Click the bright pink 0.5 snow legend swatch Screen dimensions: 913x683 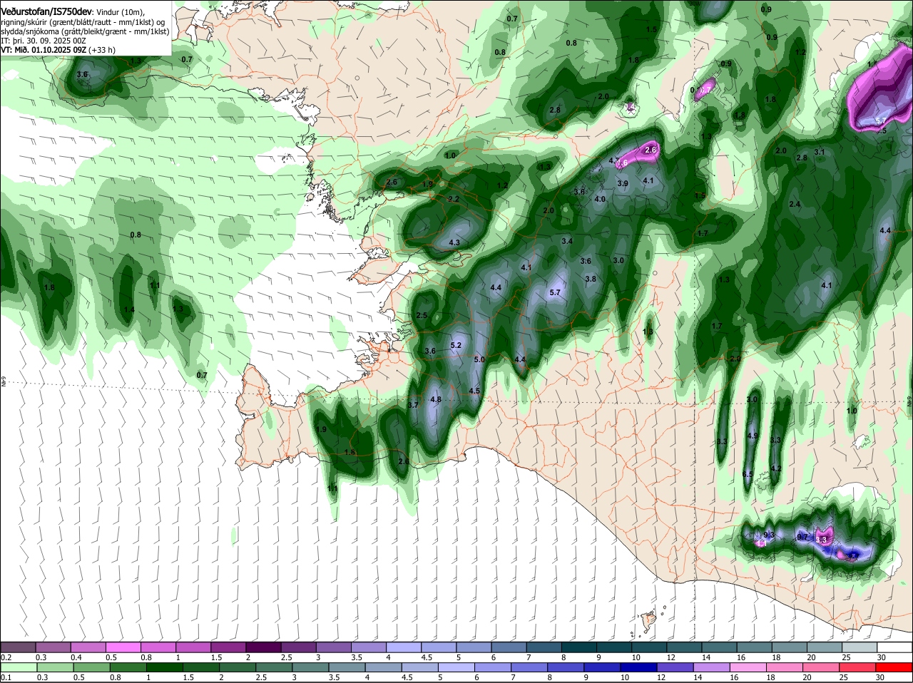124,647
